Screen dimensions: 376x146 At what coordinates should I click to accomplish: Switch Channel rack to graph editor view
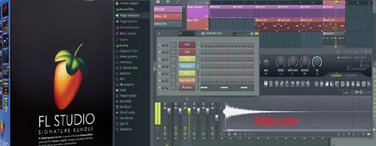252,33
